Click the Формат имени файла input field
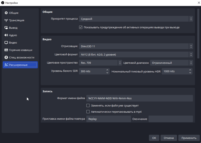Image resolution: width=201 pixels, height=143 pixels. click(x=139, y=98)
